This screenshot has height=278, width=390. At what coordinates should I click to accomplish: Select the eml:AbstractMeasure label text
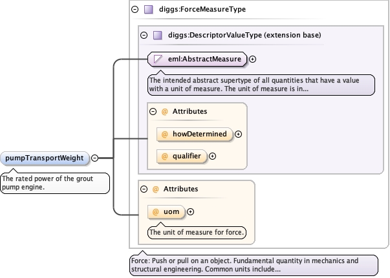pos(204,59)
